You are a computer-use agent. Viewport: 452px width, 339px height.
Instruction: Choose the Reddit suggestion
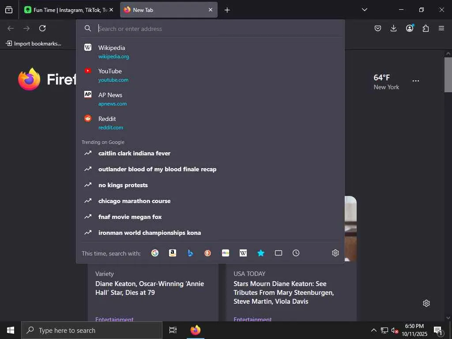point(211,123)
